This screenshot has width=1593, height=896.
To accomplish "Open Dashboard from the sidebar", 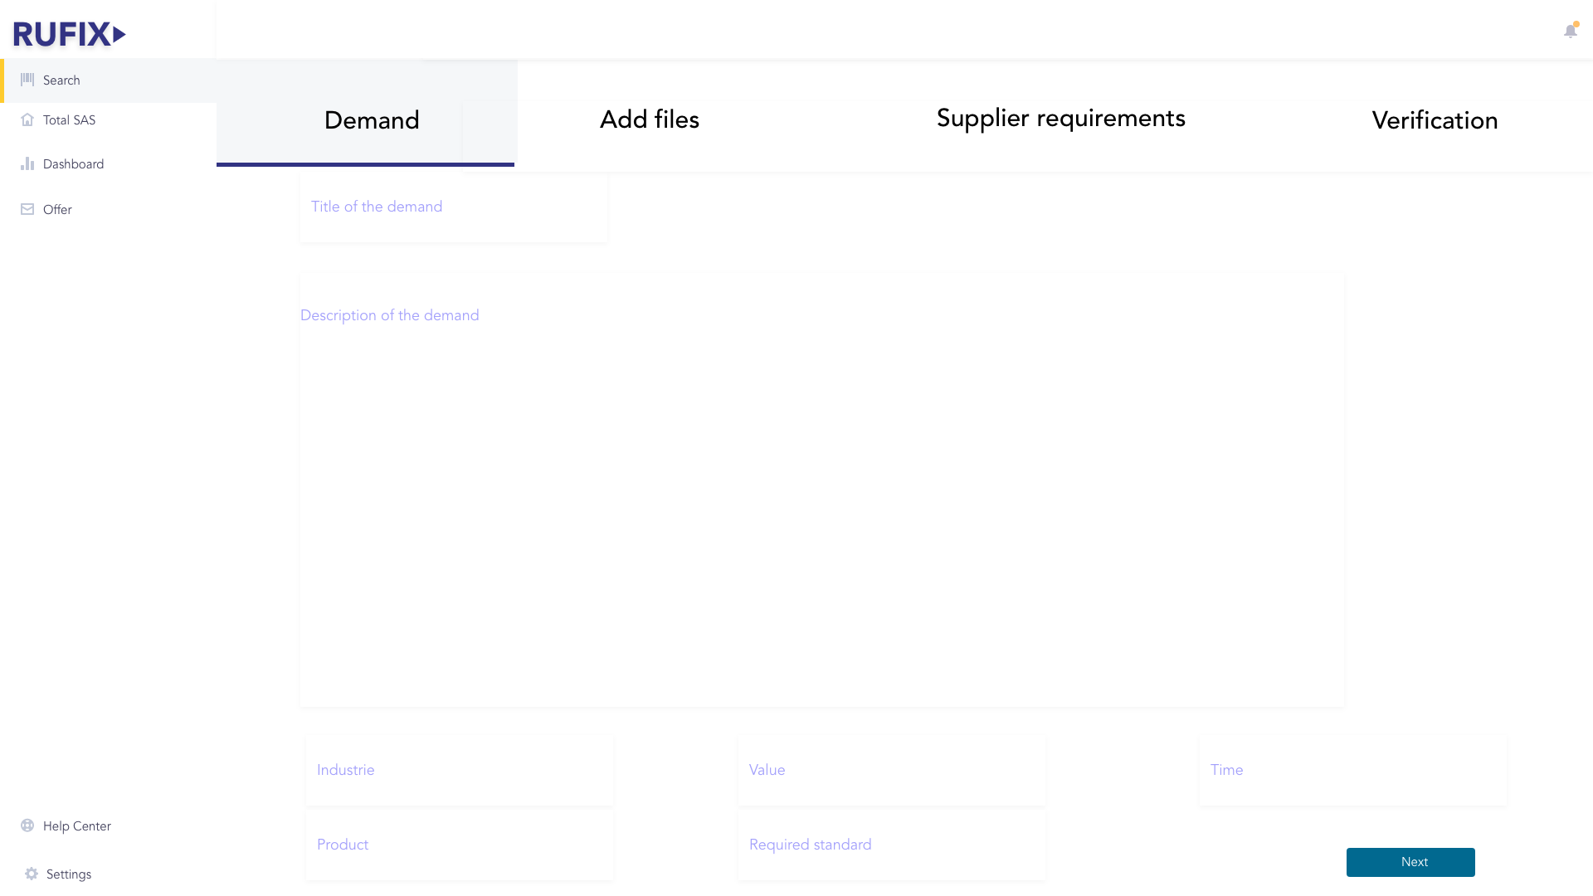I will click(x=73, y=164).
